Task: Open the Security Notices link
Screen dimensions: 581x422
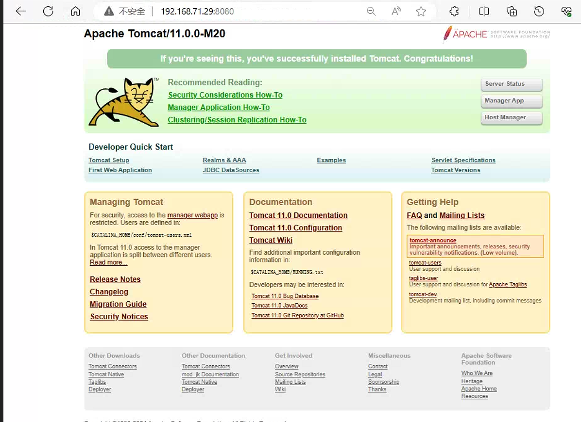Action: point(119,317)
